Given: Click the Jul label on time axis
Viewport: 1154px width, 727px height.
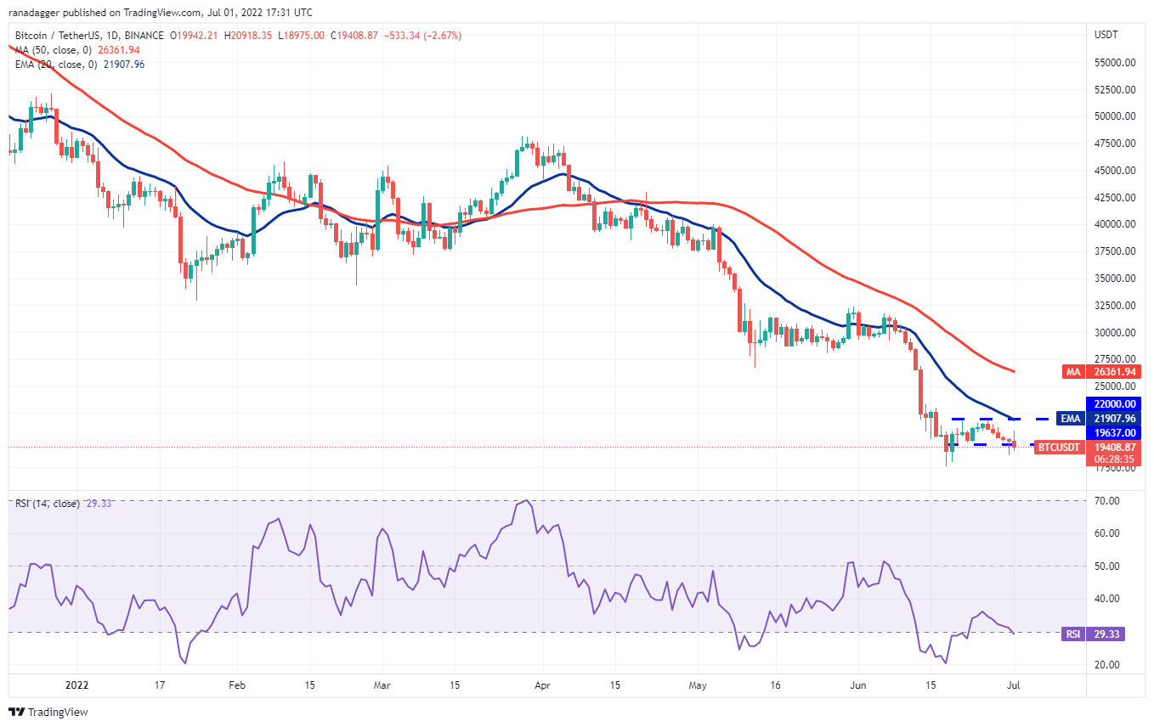Looking at the screenshot, I should coord(1015,684).
